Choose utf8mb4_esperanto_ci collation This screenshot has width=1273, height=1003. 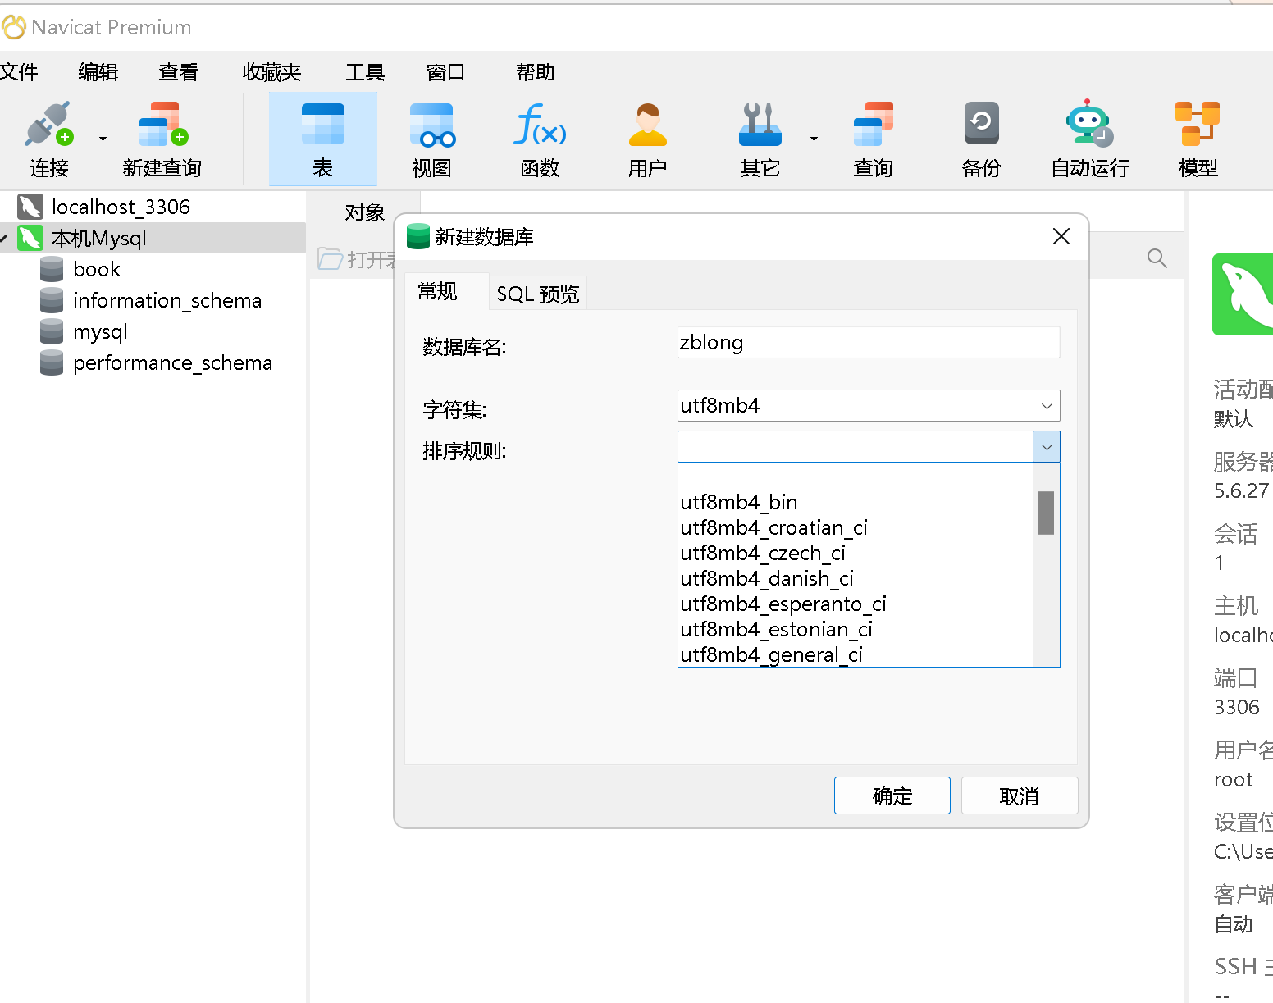pyautogui.click(x=855, y=604)
